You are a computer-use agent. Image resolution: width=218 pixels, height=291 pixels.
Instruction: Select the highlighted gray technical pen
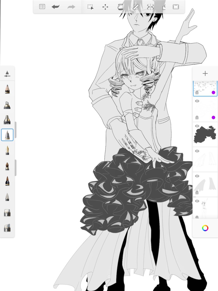click(7, 135)
